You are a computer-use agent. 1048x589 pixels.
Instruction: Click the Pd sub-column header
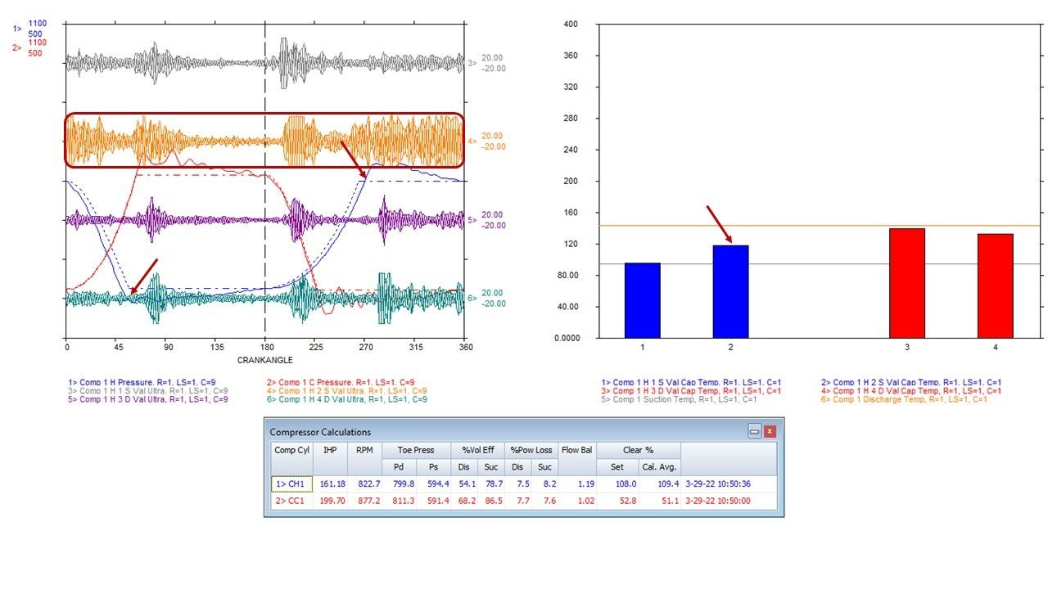tap(399, 467)
